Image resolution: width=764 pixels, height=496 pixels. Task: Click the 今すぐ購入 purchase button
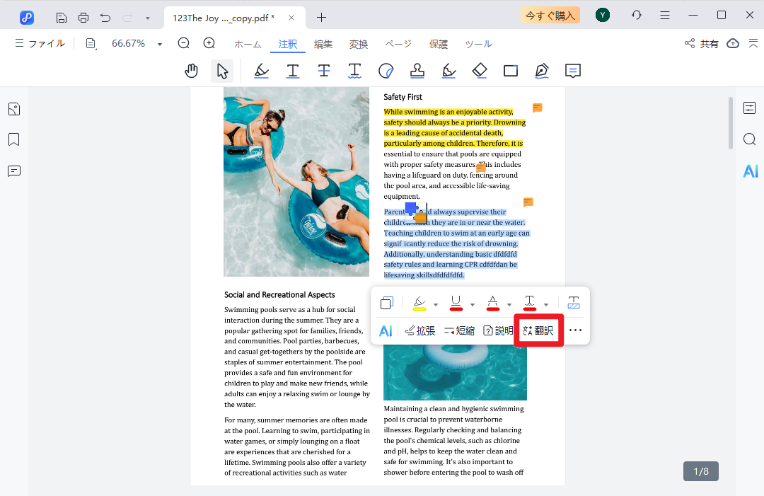[x=550, y=16]
